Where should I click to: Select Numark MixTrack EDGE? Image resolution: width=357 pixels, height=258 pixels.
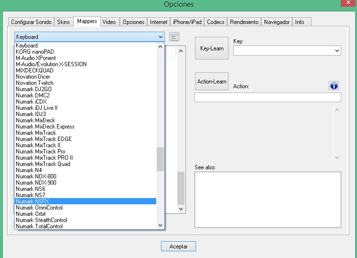[86, 139]
